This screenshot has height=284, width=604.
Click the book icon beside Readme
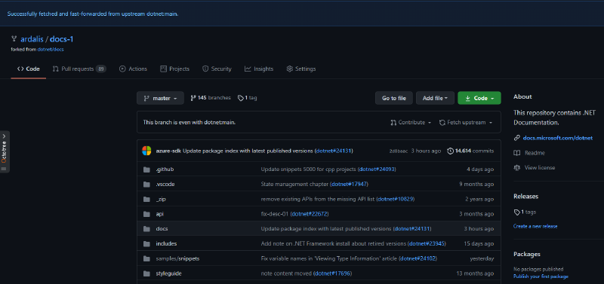pos(516,153)
